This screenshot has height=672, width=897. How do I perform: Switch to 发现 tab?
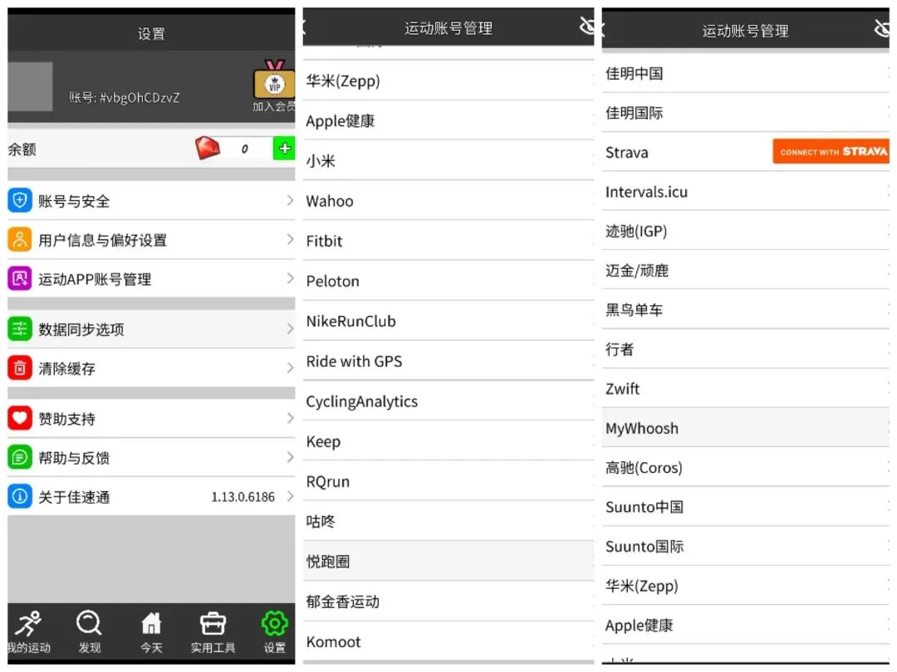click(89, 632)
